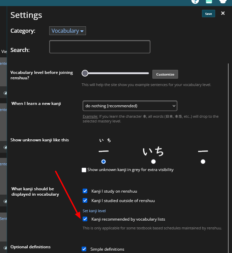Uncheck Kanji I study on renshuu
Viewport: 232px width, 253px height.
point(85,191)
